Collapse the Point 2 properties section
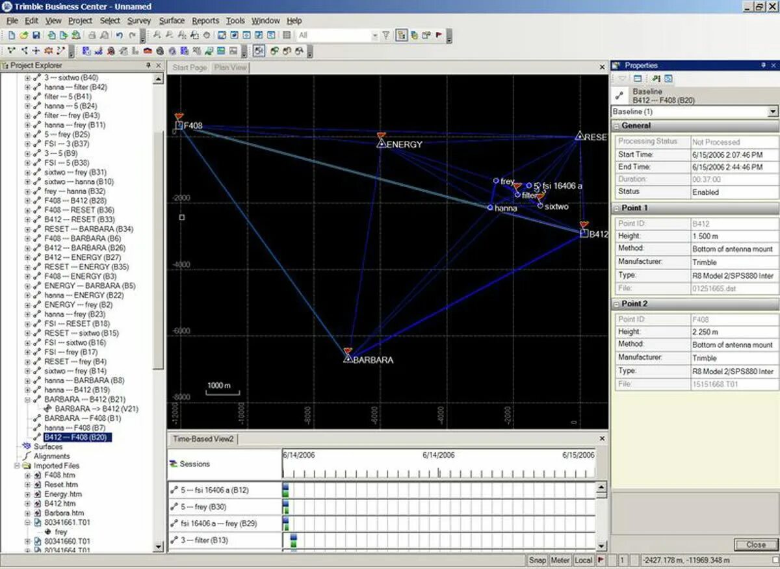 (x=617, y=303)
